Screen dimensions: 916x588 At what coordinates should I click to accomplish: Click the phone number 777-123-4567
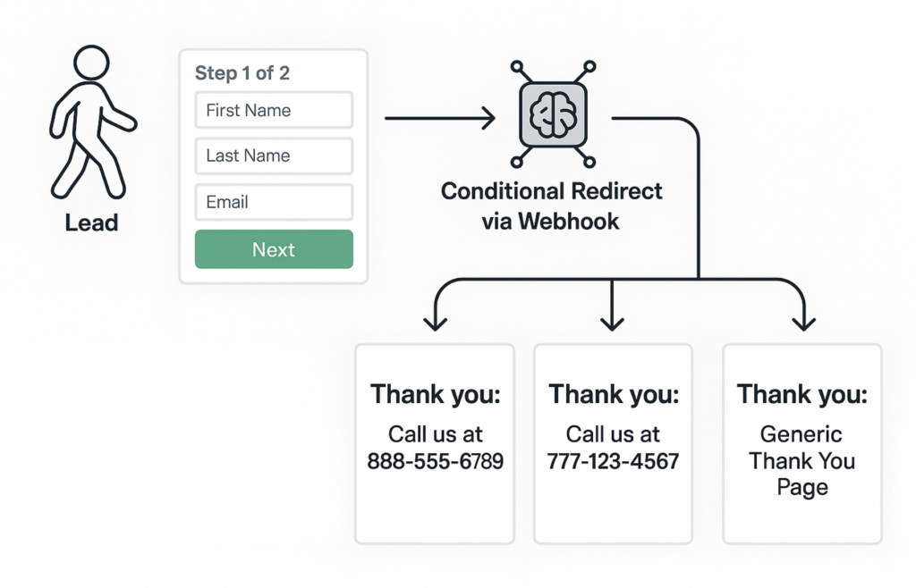tap(613, 462)
